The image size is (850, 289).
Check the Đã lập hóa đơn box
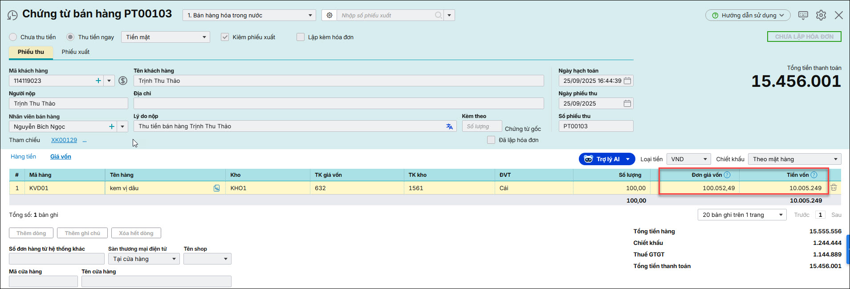point(491,140)
